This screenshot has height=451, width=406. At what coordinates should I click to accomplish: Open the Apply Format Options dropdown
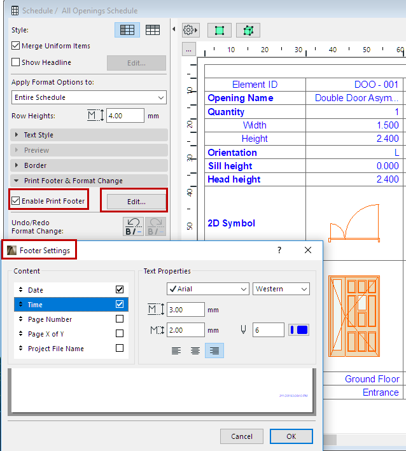pyautogui.click(x=89, y=97)
